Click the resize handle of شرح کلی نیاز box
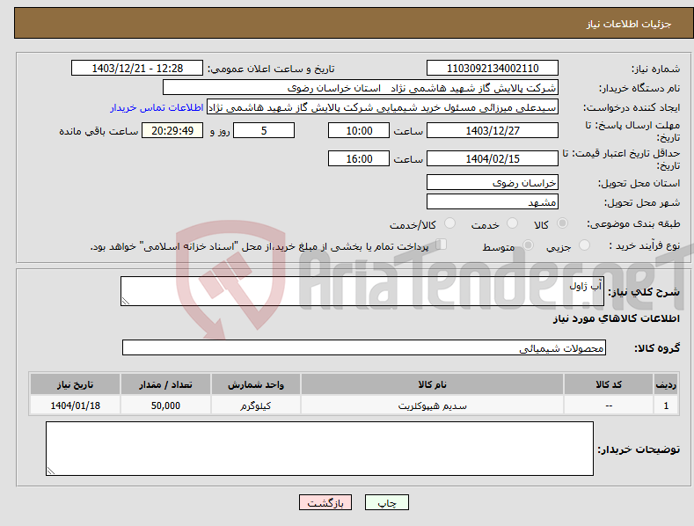This screenshot has width=694, height=526. [125, 301]
